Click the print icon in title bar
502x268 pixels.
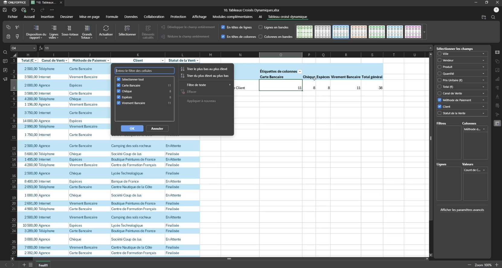click(x=14, y=10)
